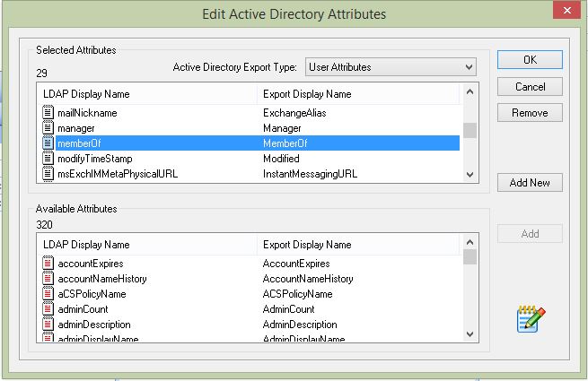Sort Selected Attributes by Export Display Name header
Image resolution: width=588 pixels, height=381 pixels.
(x=358, y=94)
